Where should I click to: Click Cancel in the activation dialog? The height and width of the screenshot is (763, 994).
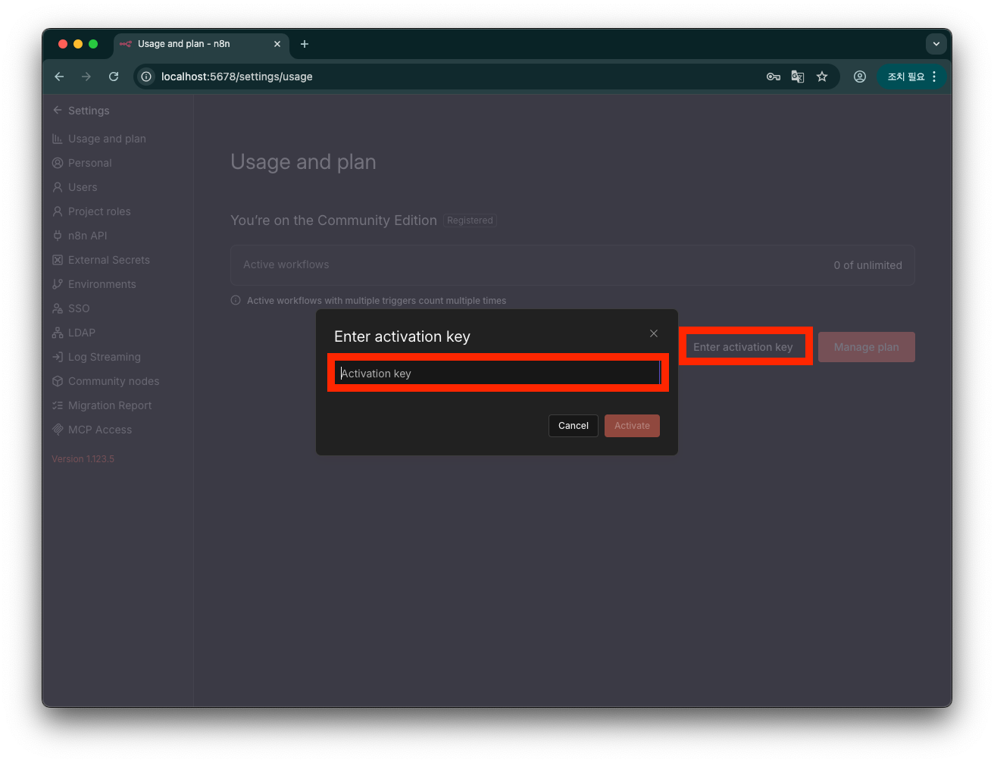(574, 426)
